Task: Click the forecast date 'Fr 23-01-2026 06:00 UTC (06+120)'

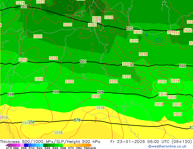Action: [151, 142]
